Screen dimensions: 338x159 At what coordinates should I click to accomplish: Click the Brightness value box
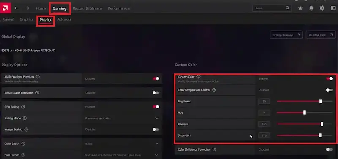[x=264, y=101]
